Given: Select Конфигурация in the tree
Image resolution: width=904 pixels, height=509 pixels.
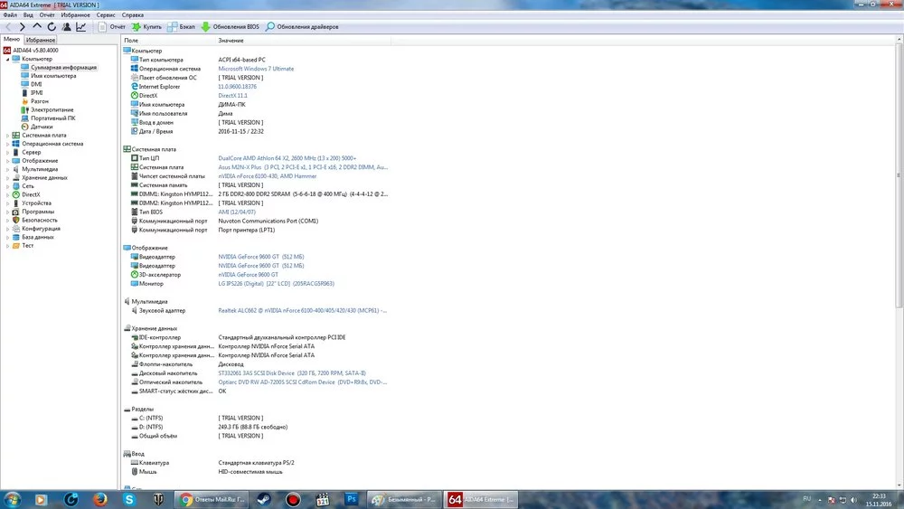Looking at the screenshot, I should click(x=41, y=228).
